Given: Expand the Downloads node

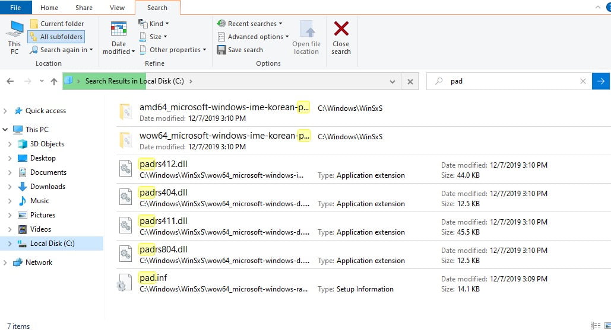Looking at the screenshot, I should point(10,187).
